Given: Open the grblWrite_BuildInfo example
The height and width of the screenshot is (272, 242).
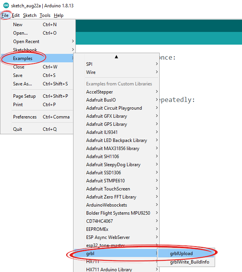Looking at the screenshot, I should [x=186, y=262].
